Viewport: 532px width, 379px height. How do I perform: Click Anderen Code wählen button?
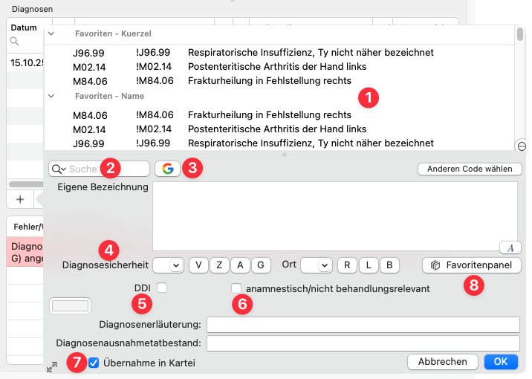[x=470, y=169]
